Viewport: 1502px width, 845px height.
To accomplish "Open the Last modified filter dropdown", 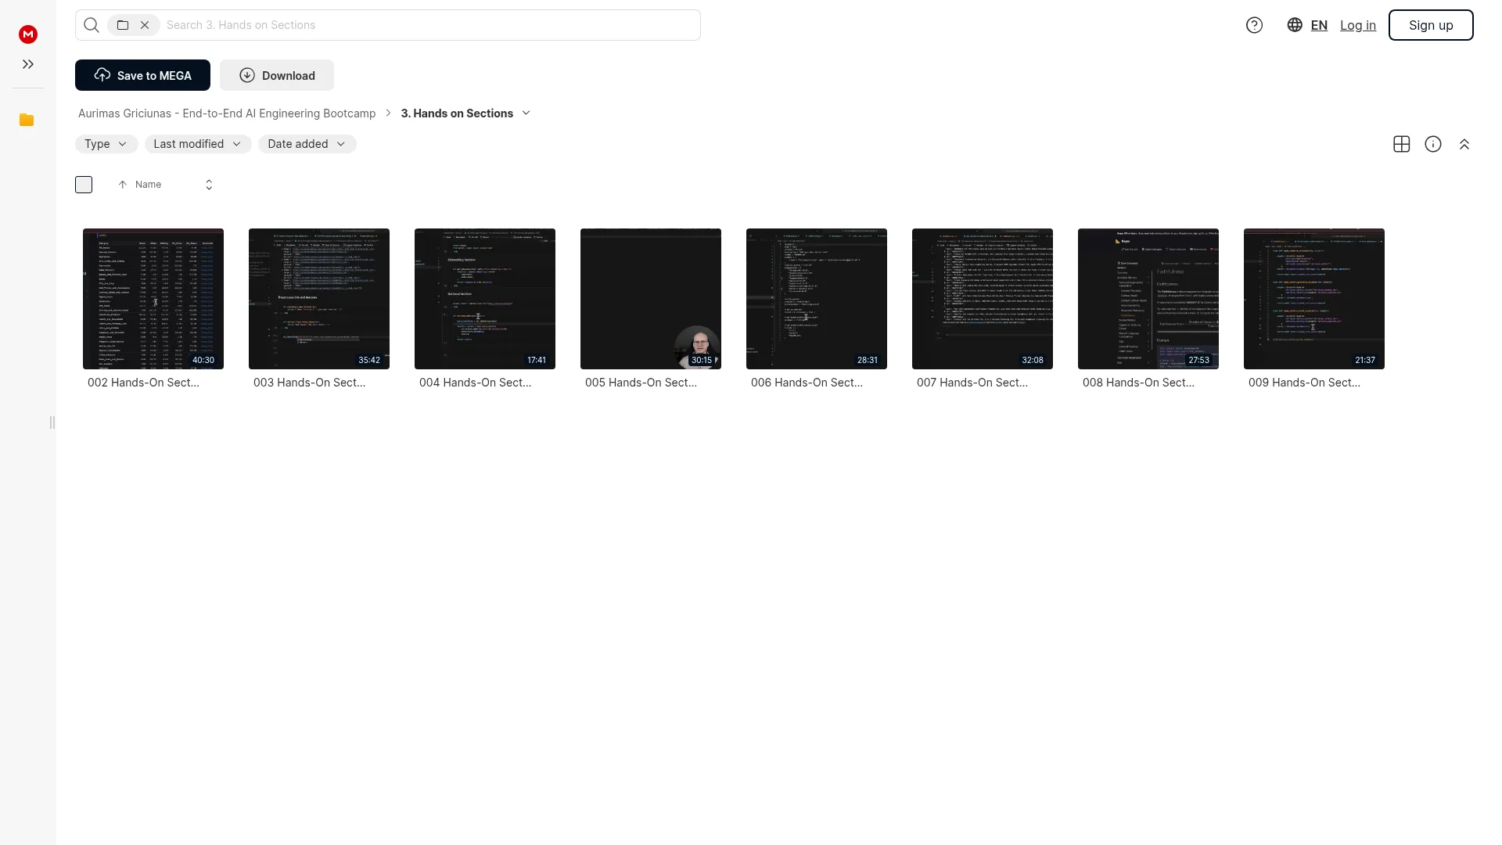I will (198, 144).
